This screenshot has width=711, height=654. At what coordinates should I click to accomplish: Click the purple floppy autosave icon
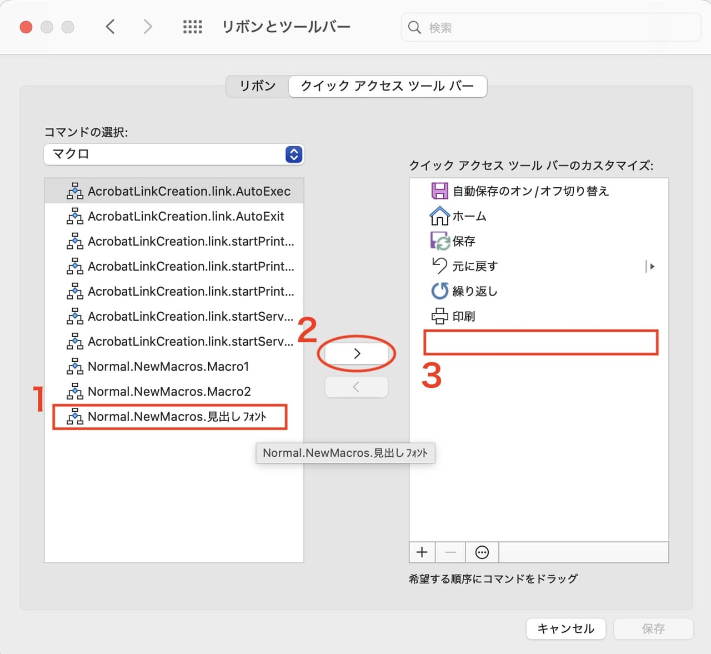coord(439,191)
